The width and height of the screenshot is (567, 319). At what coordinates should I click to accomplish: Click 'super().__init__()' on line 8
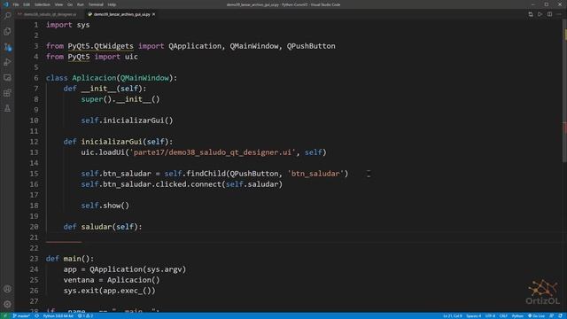[120, 99]
